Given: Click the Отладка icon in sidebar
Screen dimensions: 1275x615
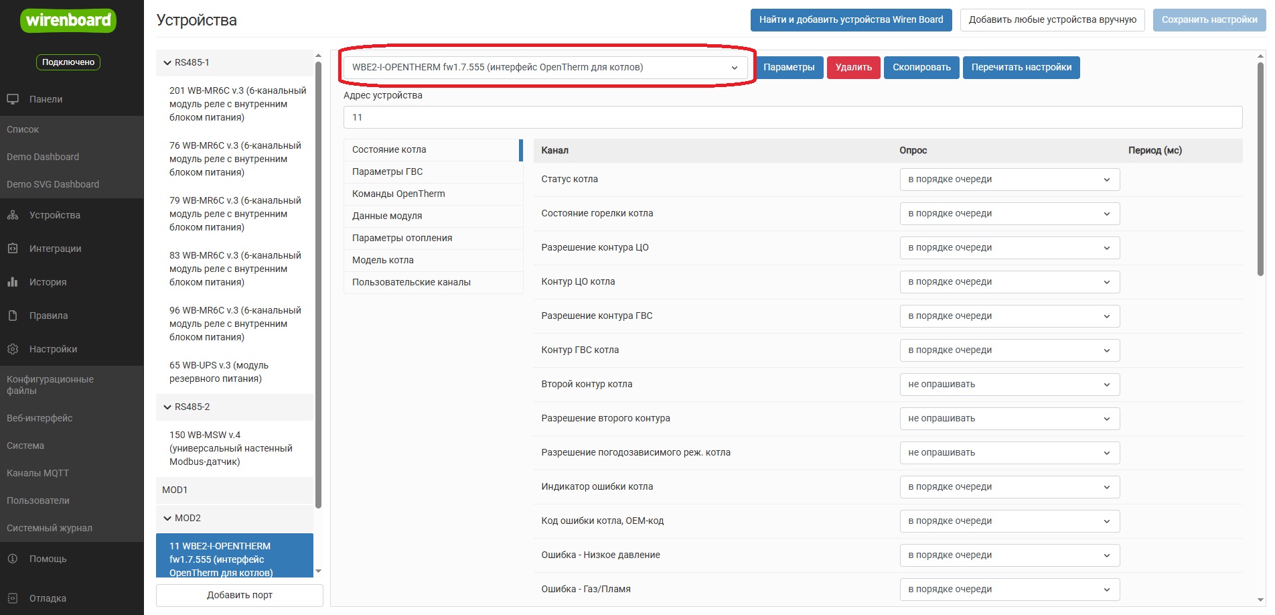Looking at the screenshot, I should pyautogui.click(x=13, y=598).
